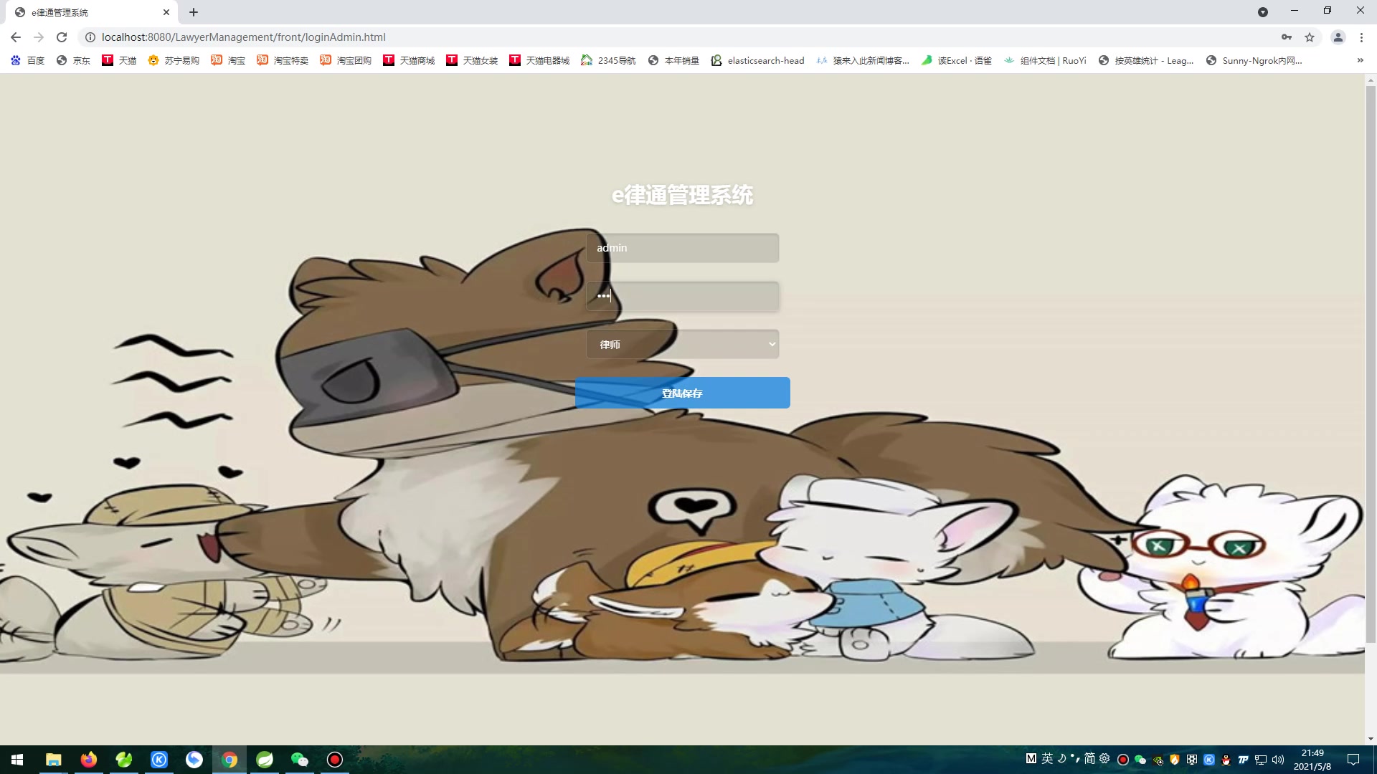Screen dimensions: 1377x774
Task: Click the WeChat icon in the system tray
Action: [1140, 760]
